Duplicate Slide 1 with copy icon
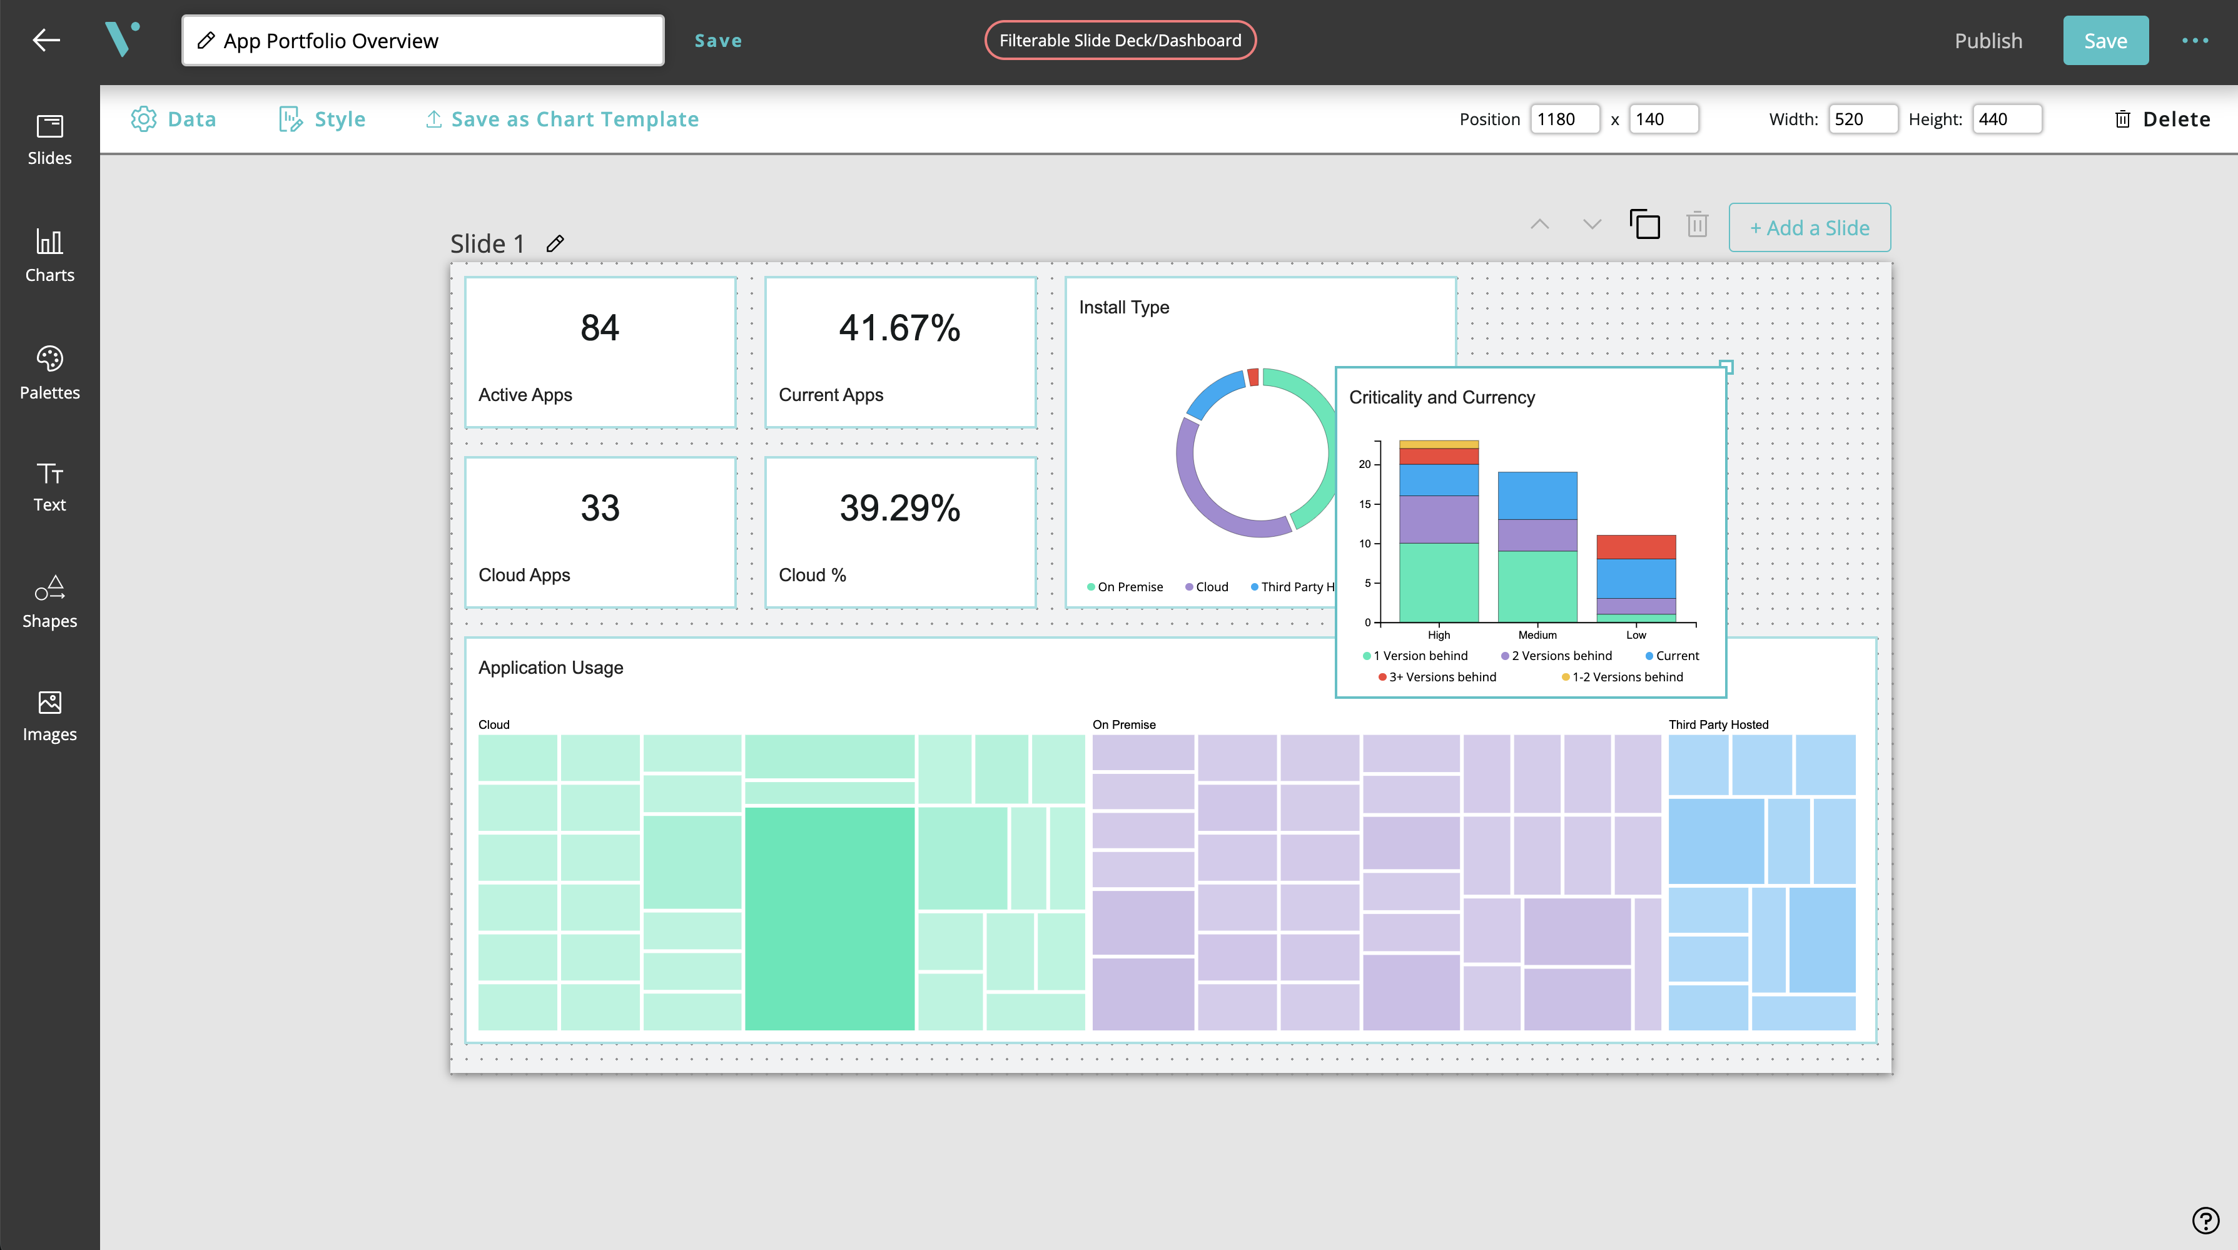Viewport: 2238px width, 1250px height. [1644, 225]
